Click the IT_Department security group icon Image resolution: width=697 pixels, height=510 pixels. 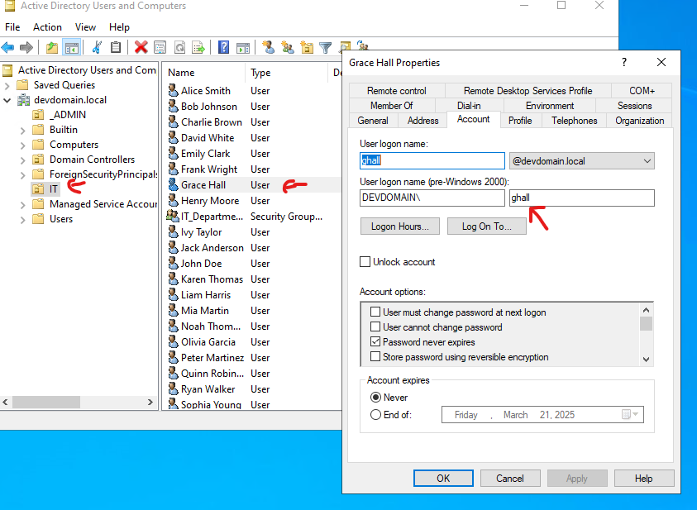point(173,216)
